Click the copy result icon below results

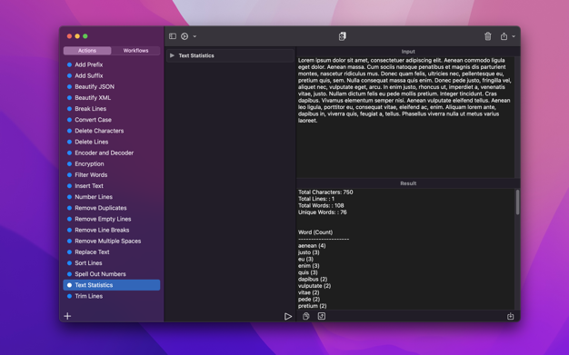coord(306,316)
